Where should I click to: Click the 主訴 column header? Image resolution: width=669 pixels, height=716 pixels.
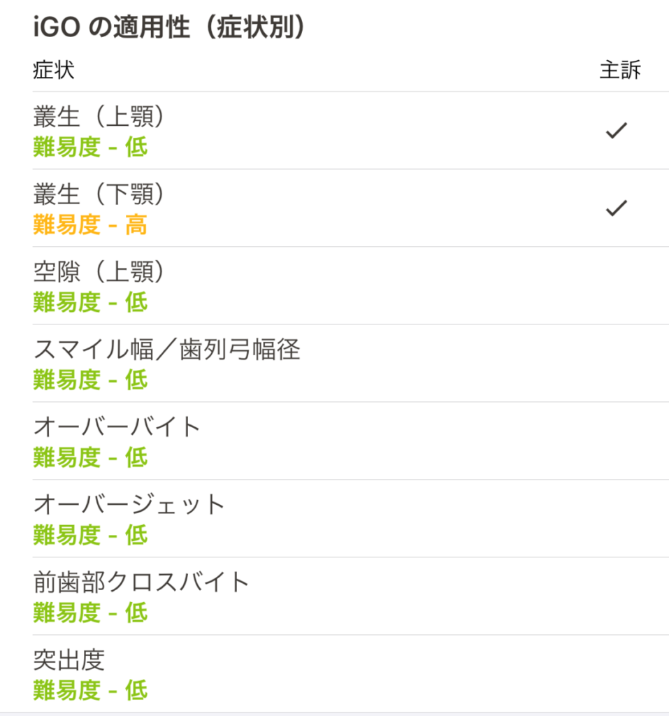coord(620,70)
